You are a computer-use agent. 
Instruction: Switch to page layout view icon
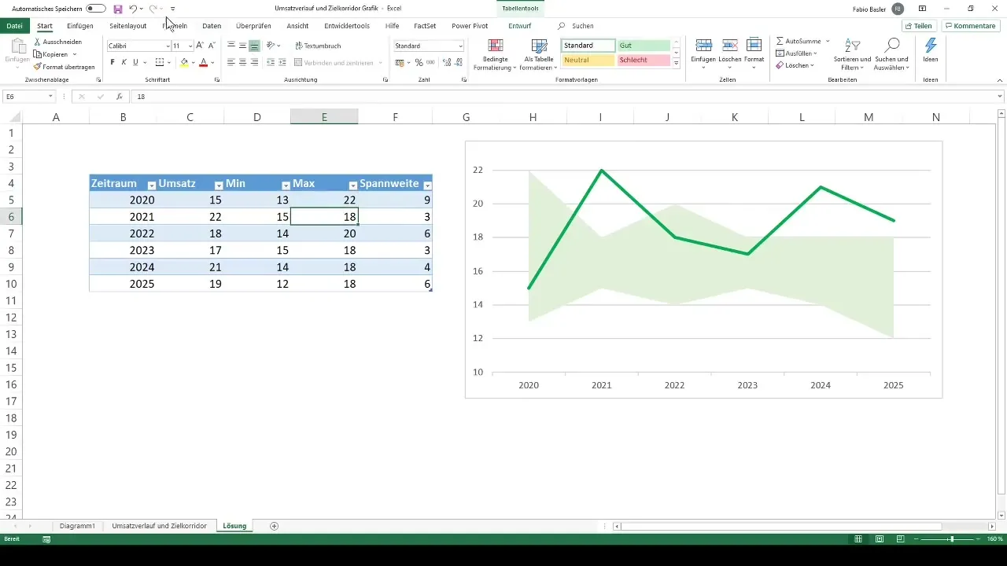click(879, 539)
